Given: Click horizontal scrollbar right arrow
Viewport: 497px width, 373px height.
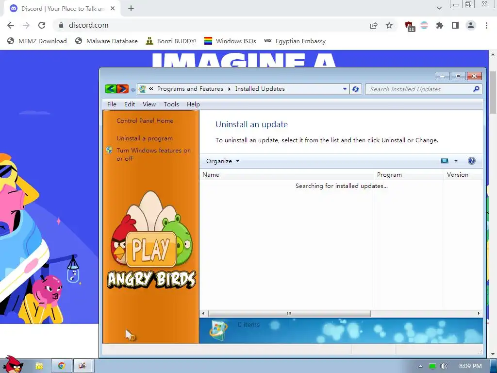Looking at the screenshot, I should click(479, 313).
